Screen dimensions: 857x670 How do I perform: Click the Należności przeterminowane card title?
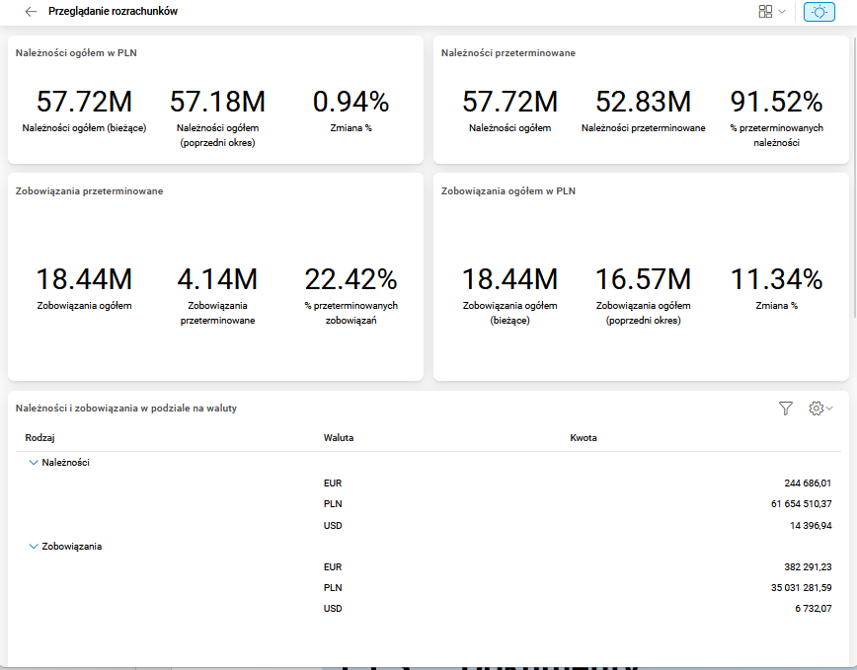tap(508, 53)
